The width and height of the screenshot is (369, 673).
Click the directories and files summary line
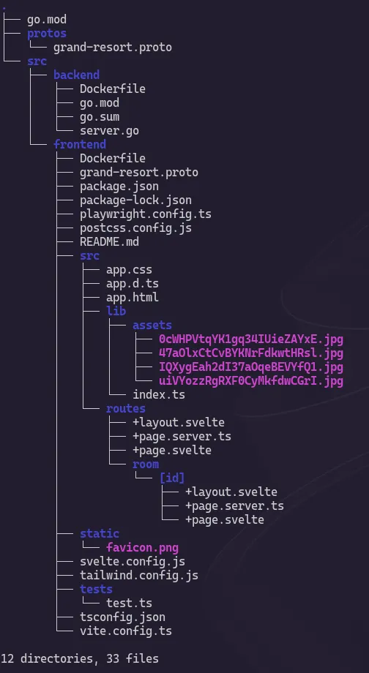pyautogui.click(x=80, y=658)
